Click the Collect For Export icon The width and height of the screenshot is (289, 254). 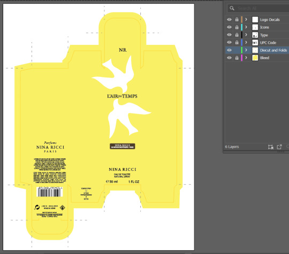coord(279,147)
